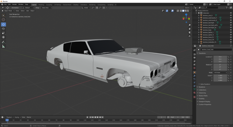Pick the Annotate pencil tool
This screenshot has width=233, height=127.
tap(4, 42)
